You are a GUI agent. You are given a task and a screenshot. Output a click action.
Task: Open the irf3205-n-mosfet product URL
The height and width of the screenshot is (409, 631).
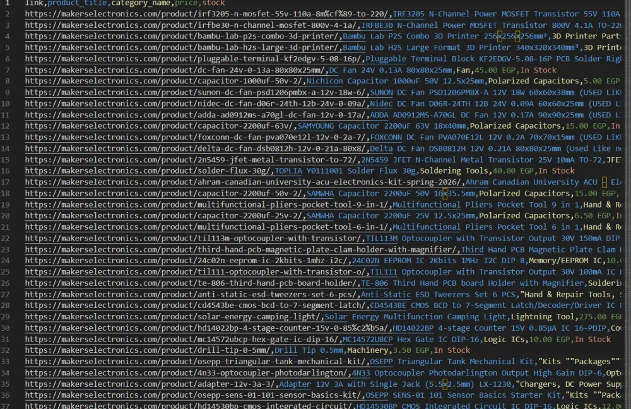[208, 14]
